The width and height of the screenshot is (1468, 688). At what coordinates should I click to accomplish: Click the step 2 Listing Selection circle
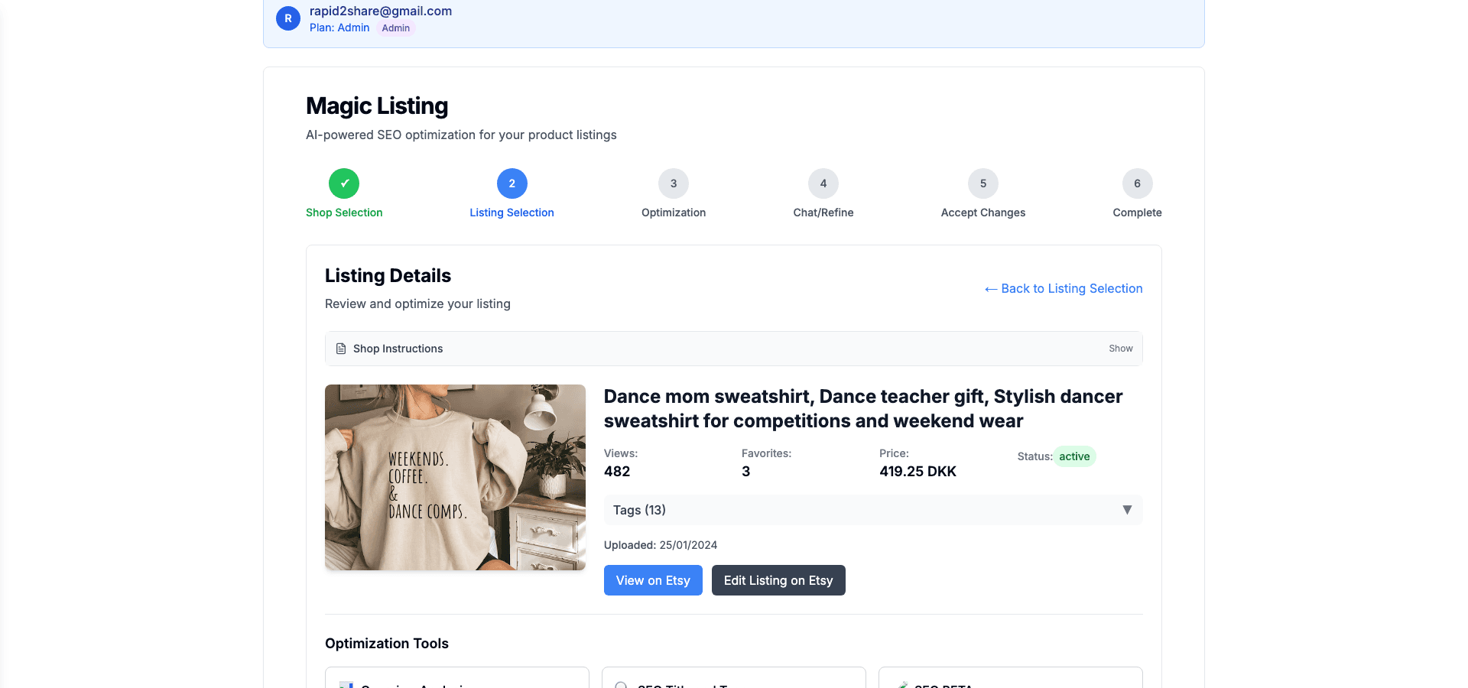click(x=512, y=183)
